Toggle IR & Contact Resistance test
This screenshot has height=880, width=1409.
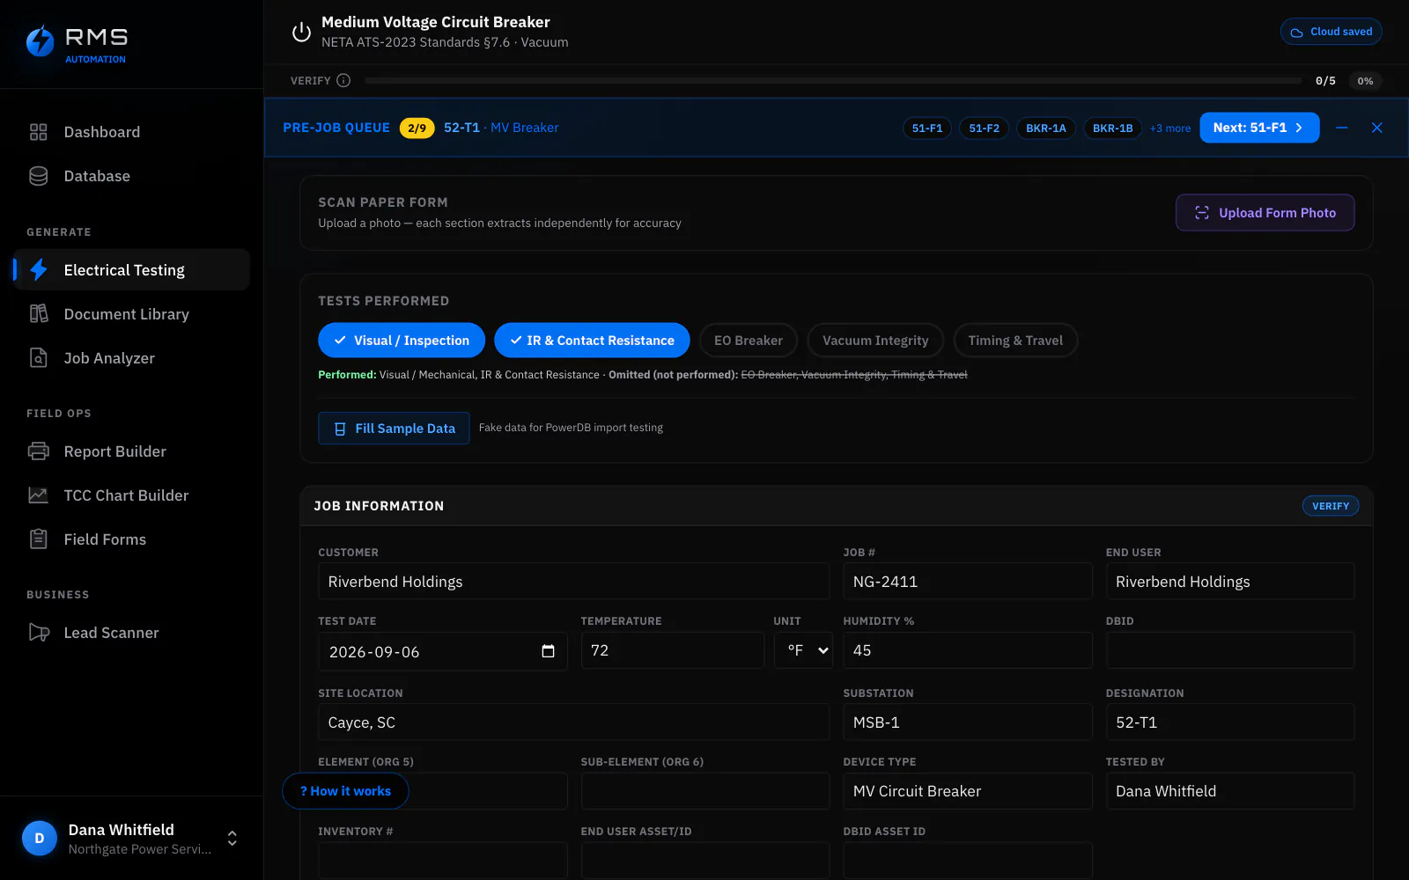pyautogui.click(x=592, y=341)
